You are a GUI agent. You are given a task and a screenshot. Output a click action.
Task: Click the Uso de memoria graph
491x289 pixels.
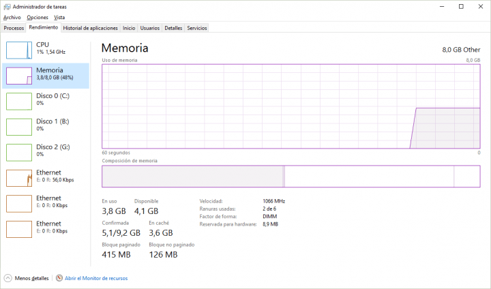(291, 106)
